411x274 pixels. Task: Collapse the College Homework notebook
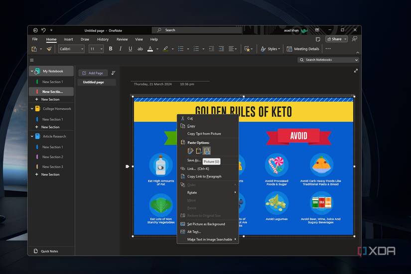pos(32,109)
